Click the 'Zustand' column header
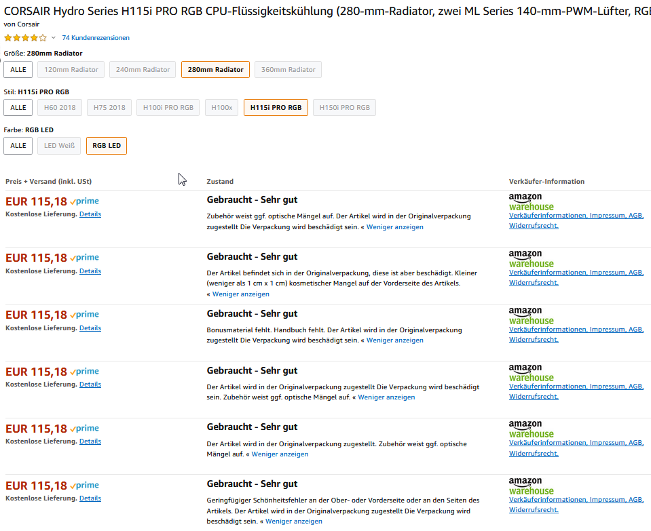This screenshot has height=531, width=651. point(220,181)
